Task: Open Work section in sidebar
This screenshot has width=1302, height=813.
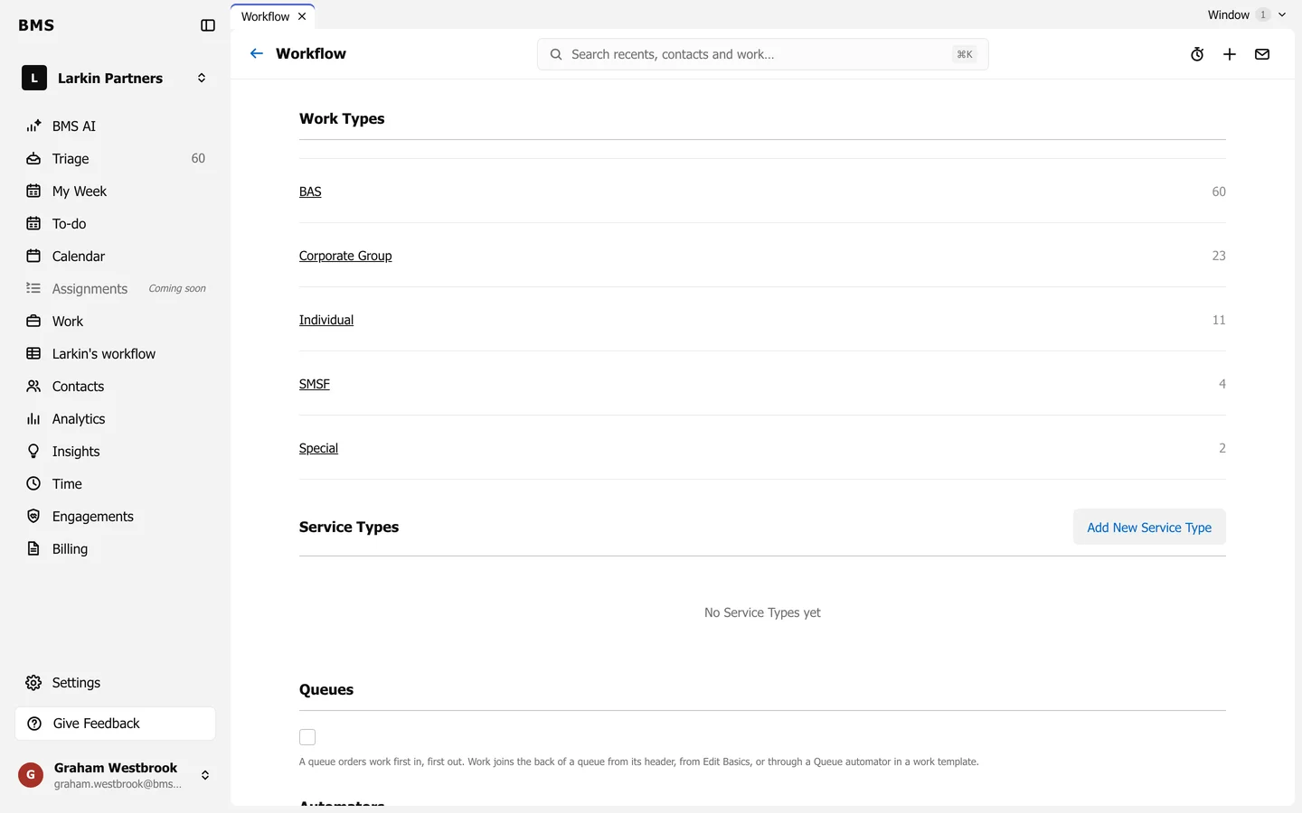Action: point(115,321)
